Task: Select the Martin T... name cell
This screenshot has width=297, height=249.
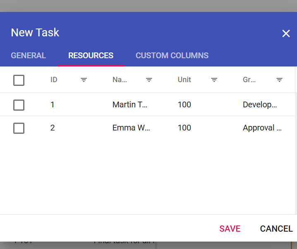Action: [130, 105]
